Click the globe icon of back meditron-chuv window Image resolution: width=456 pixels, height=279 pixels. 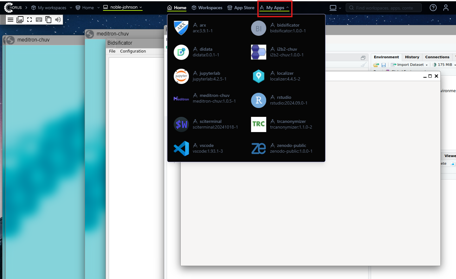point(90,34)
